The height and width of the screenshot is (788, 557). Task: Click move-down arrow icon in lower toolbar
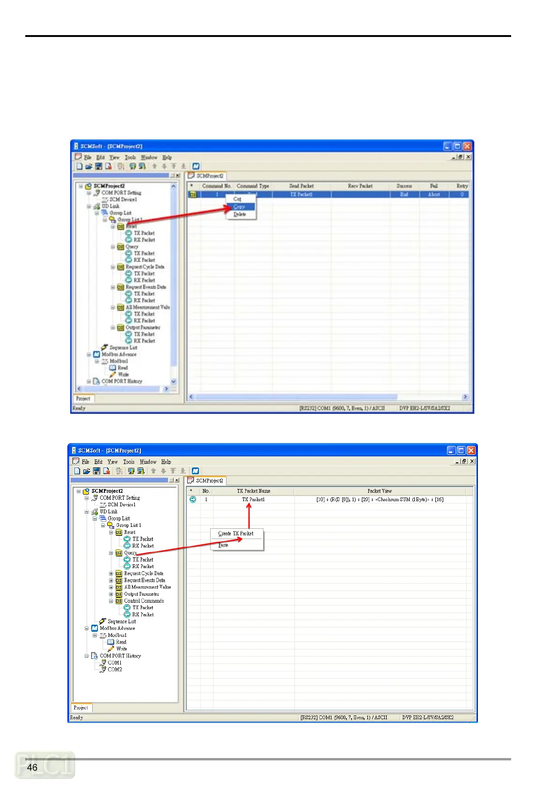click(163, 471)
